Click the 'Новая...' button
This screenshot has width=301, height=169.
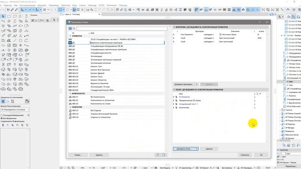point(78,155)
